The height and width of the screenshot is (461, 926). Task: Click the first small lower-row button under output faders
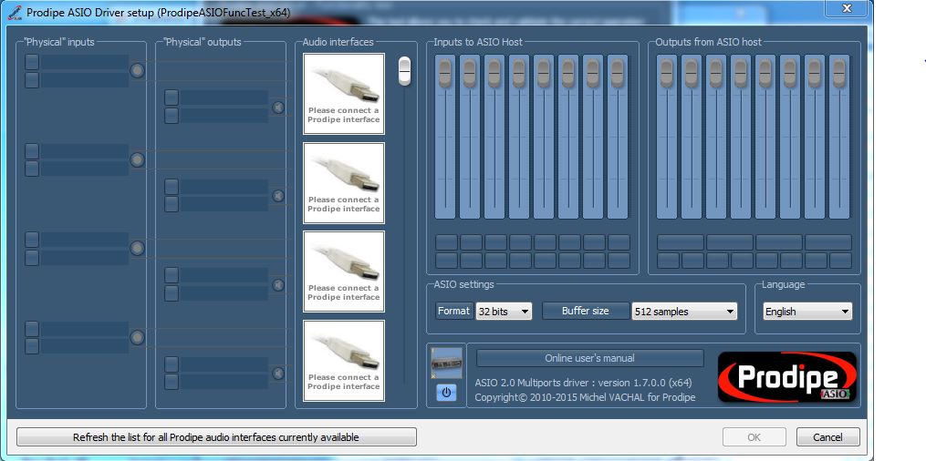[x=668, y=261]
